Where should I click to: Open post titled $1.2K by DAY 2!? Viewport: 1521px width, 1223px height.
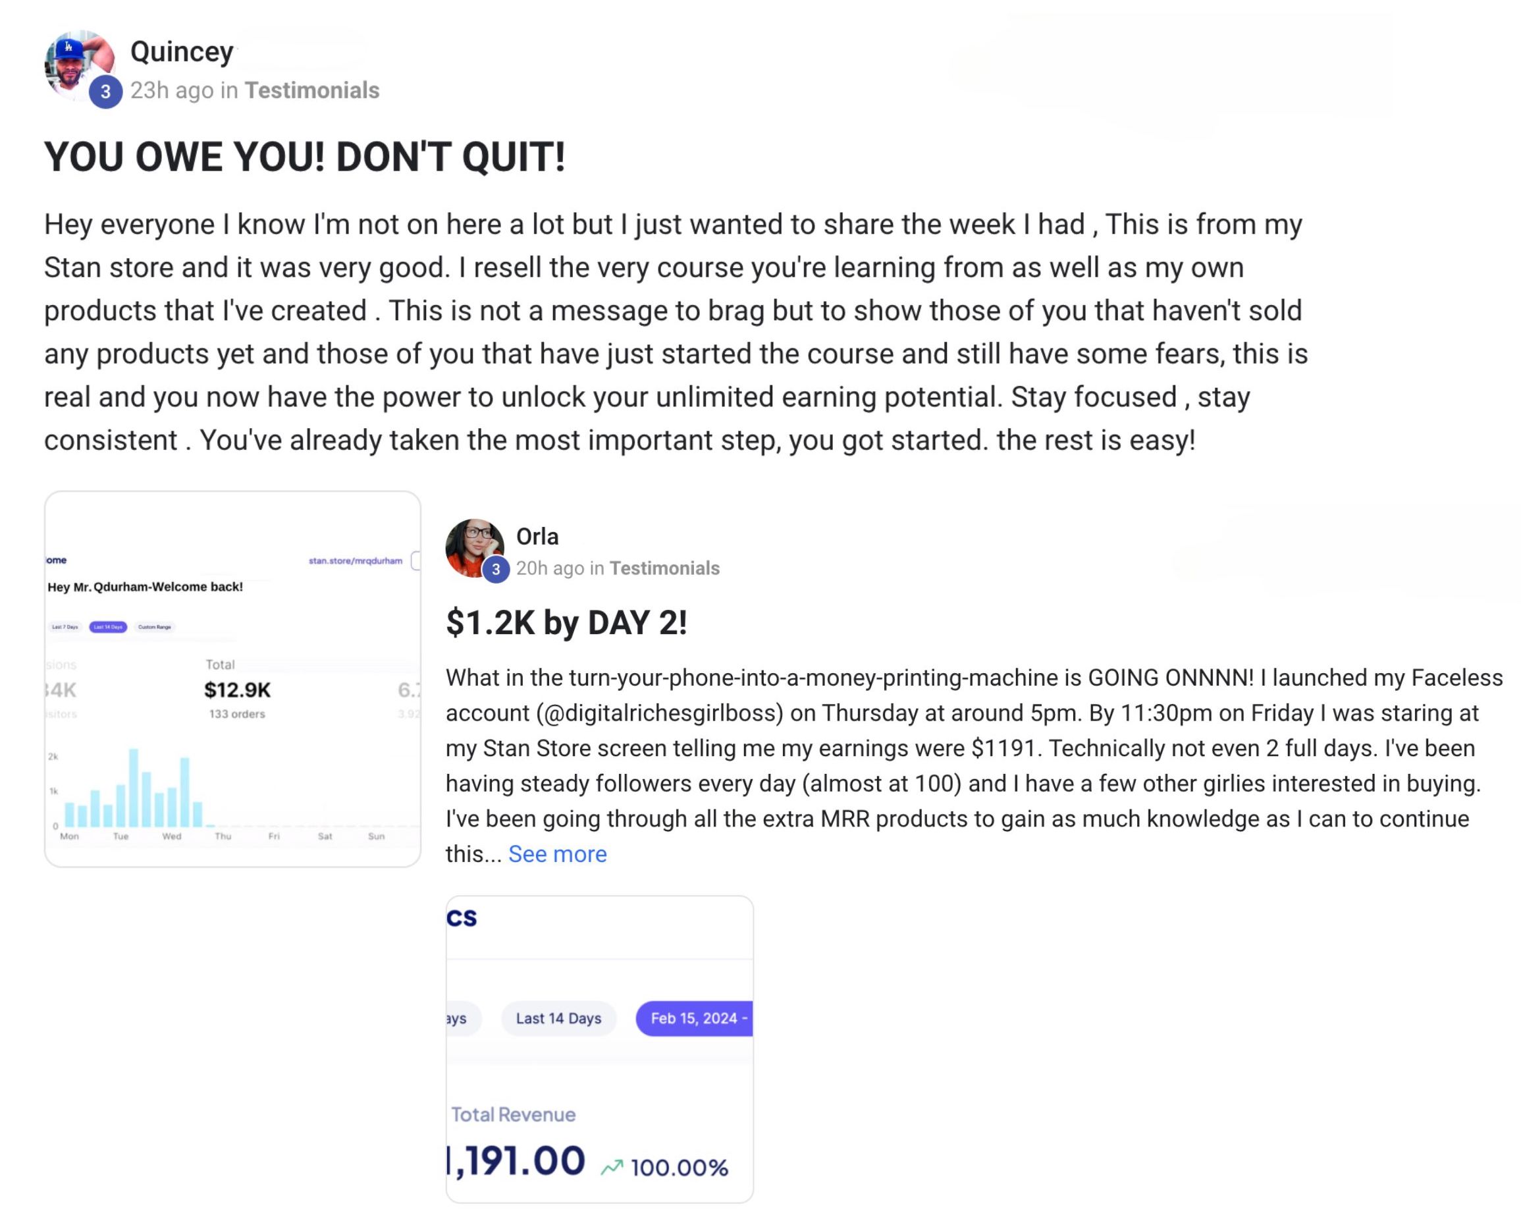[x=566, y=622]
